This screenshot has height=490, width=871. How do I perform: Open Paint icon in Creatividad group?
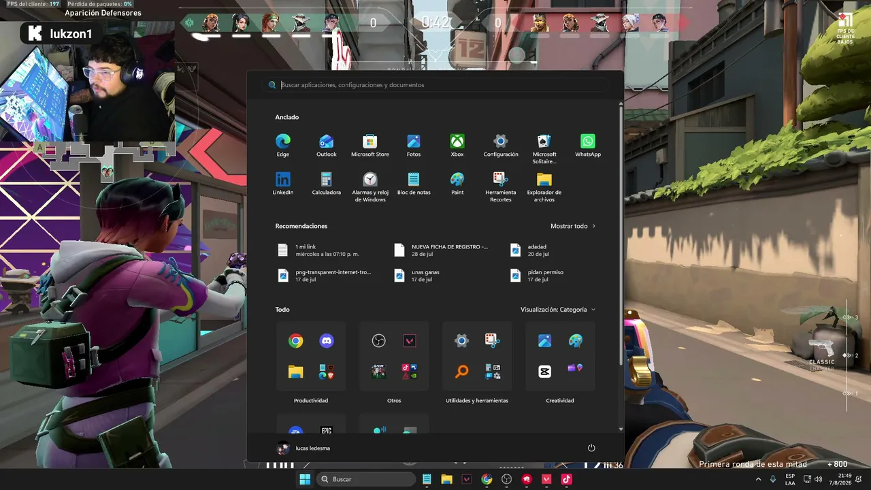pos(576,341)
